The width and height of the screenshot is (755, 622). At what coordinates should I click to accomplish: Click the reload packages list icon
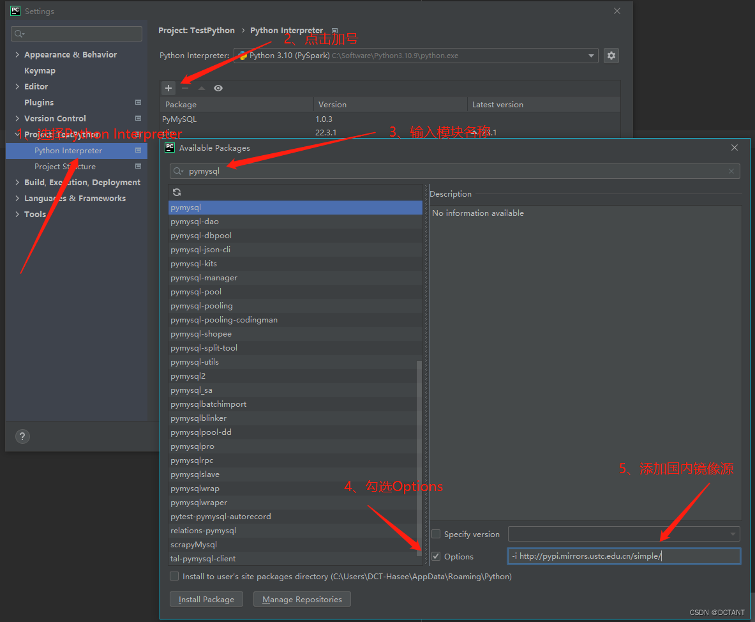click(177, 192)
